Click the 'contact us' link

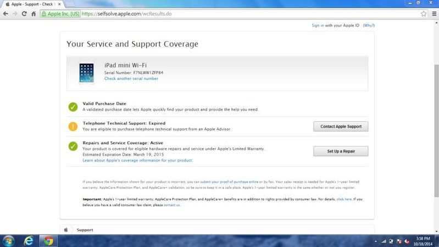(x=172, y=205)
